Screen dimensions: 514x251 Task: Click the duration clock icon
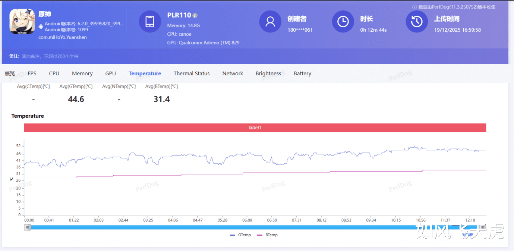[x=343, y=21]
